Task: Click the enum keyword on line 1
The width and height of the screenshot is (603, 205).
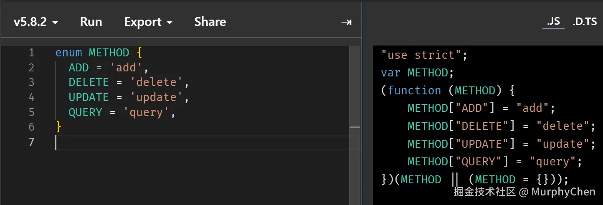Action: 68,53
